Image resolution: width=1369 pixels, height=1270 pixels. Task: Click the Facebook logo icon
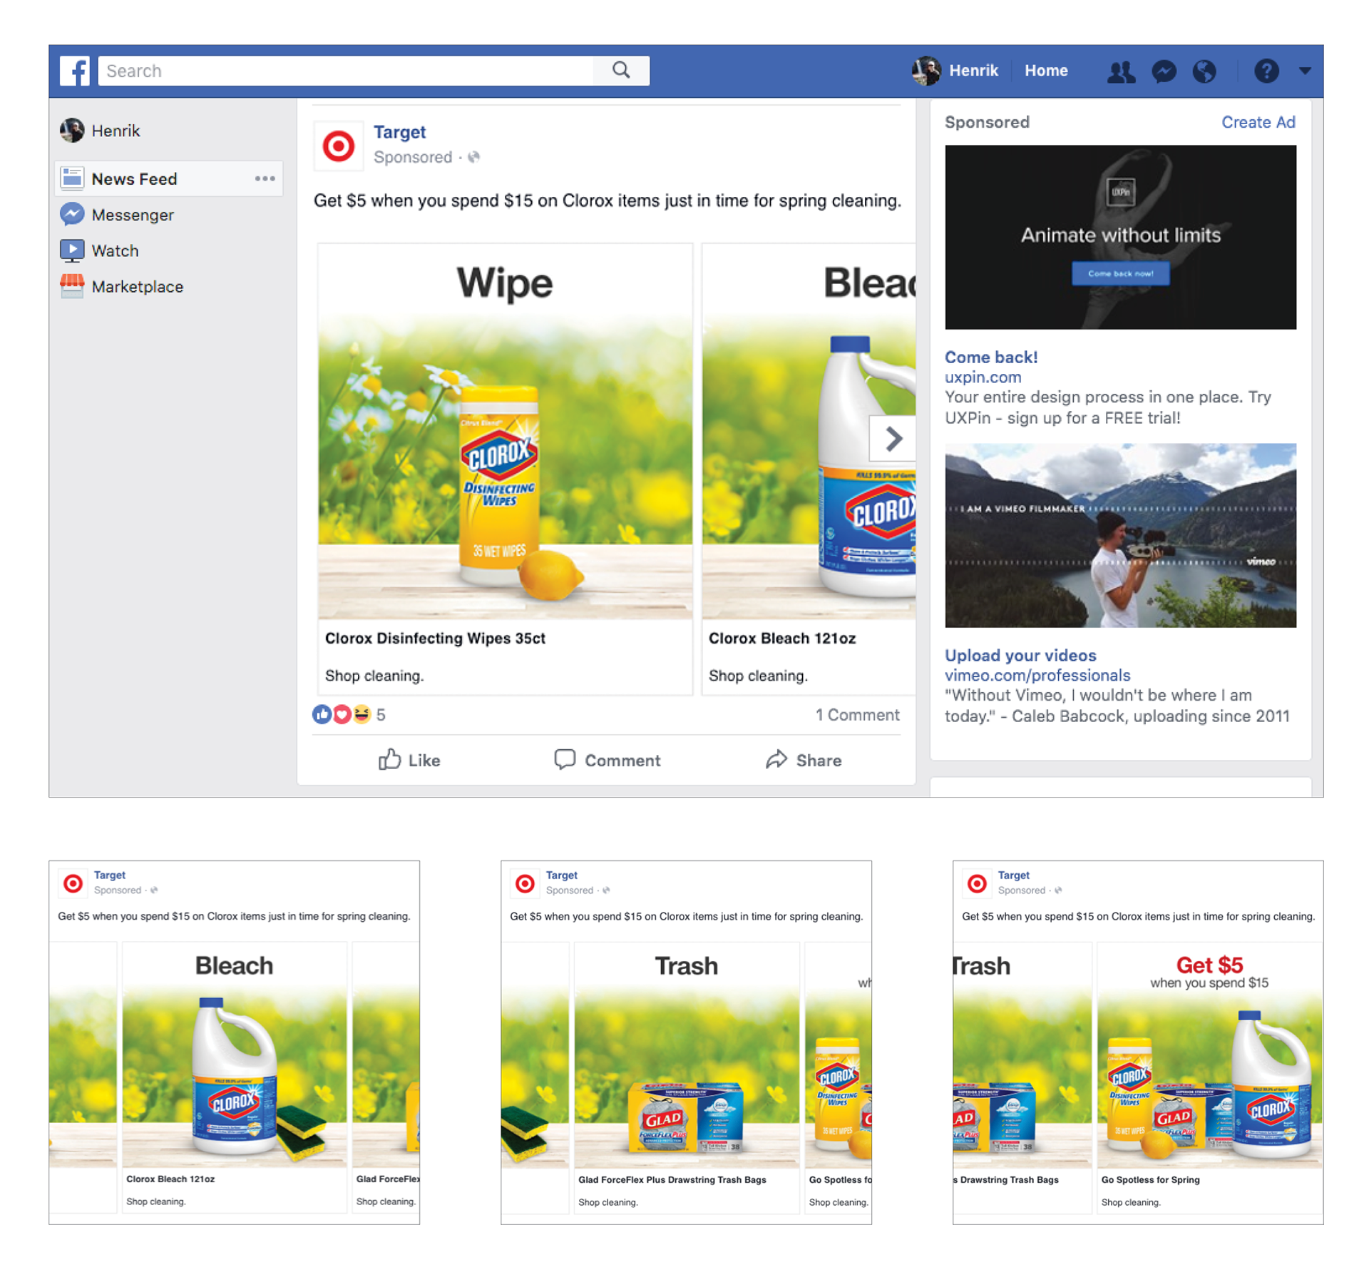pyautogui.click(x=74, y=71)
